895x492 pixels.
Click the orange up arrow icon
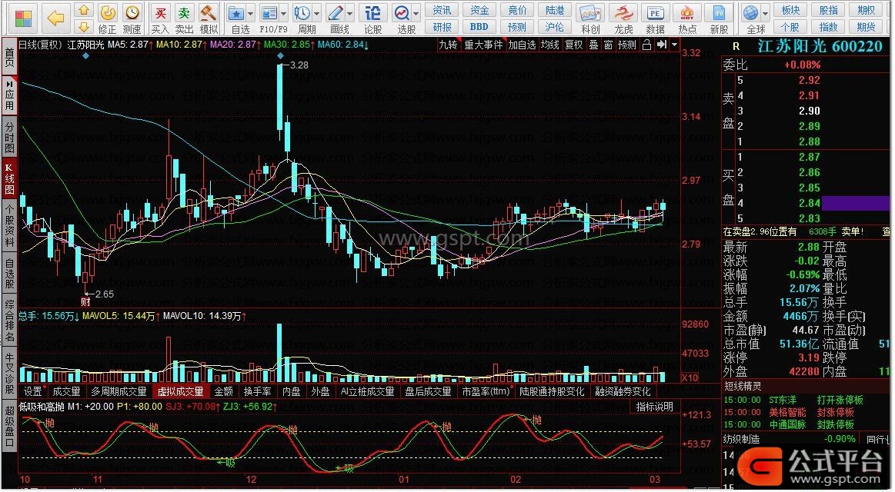coord(84,10)
